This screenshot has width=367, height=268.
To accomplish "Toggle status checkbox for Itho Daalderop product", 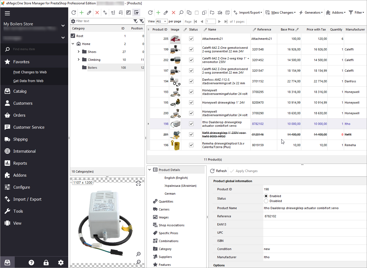I will (x=191, y=124).
